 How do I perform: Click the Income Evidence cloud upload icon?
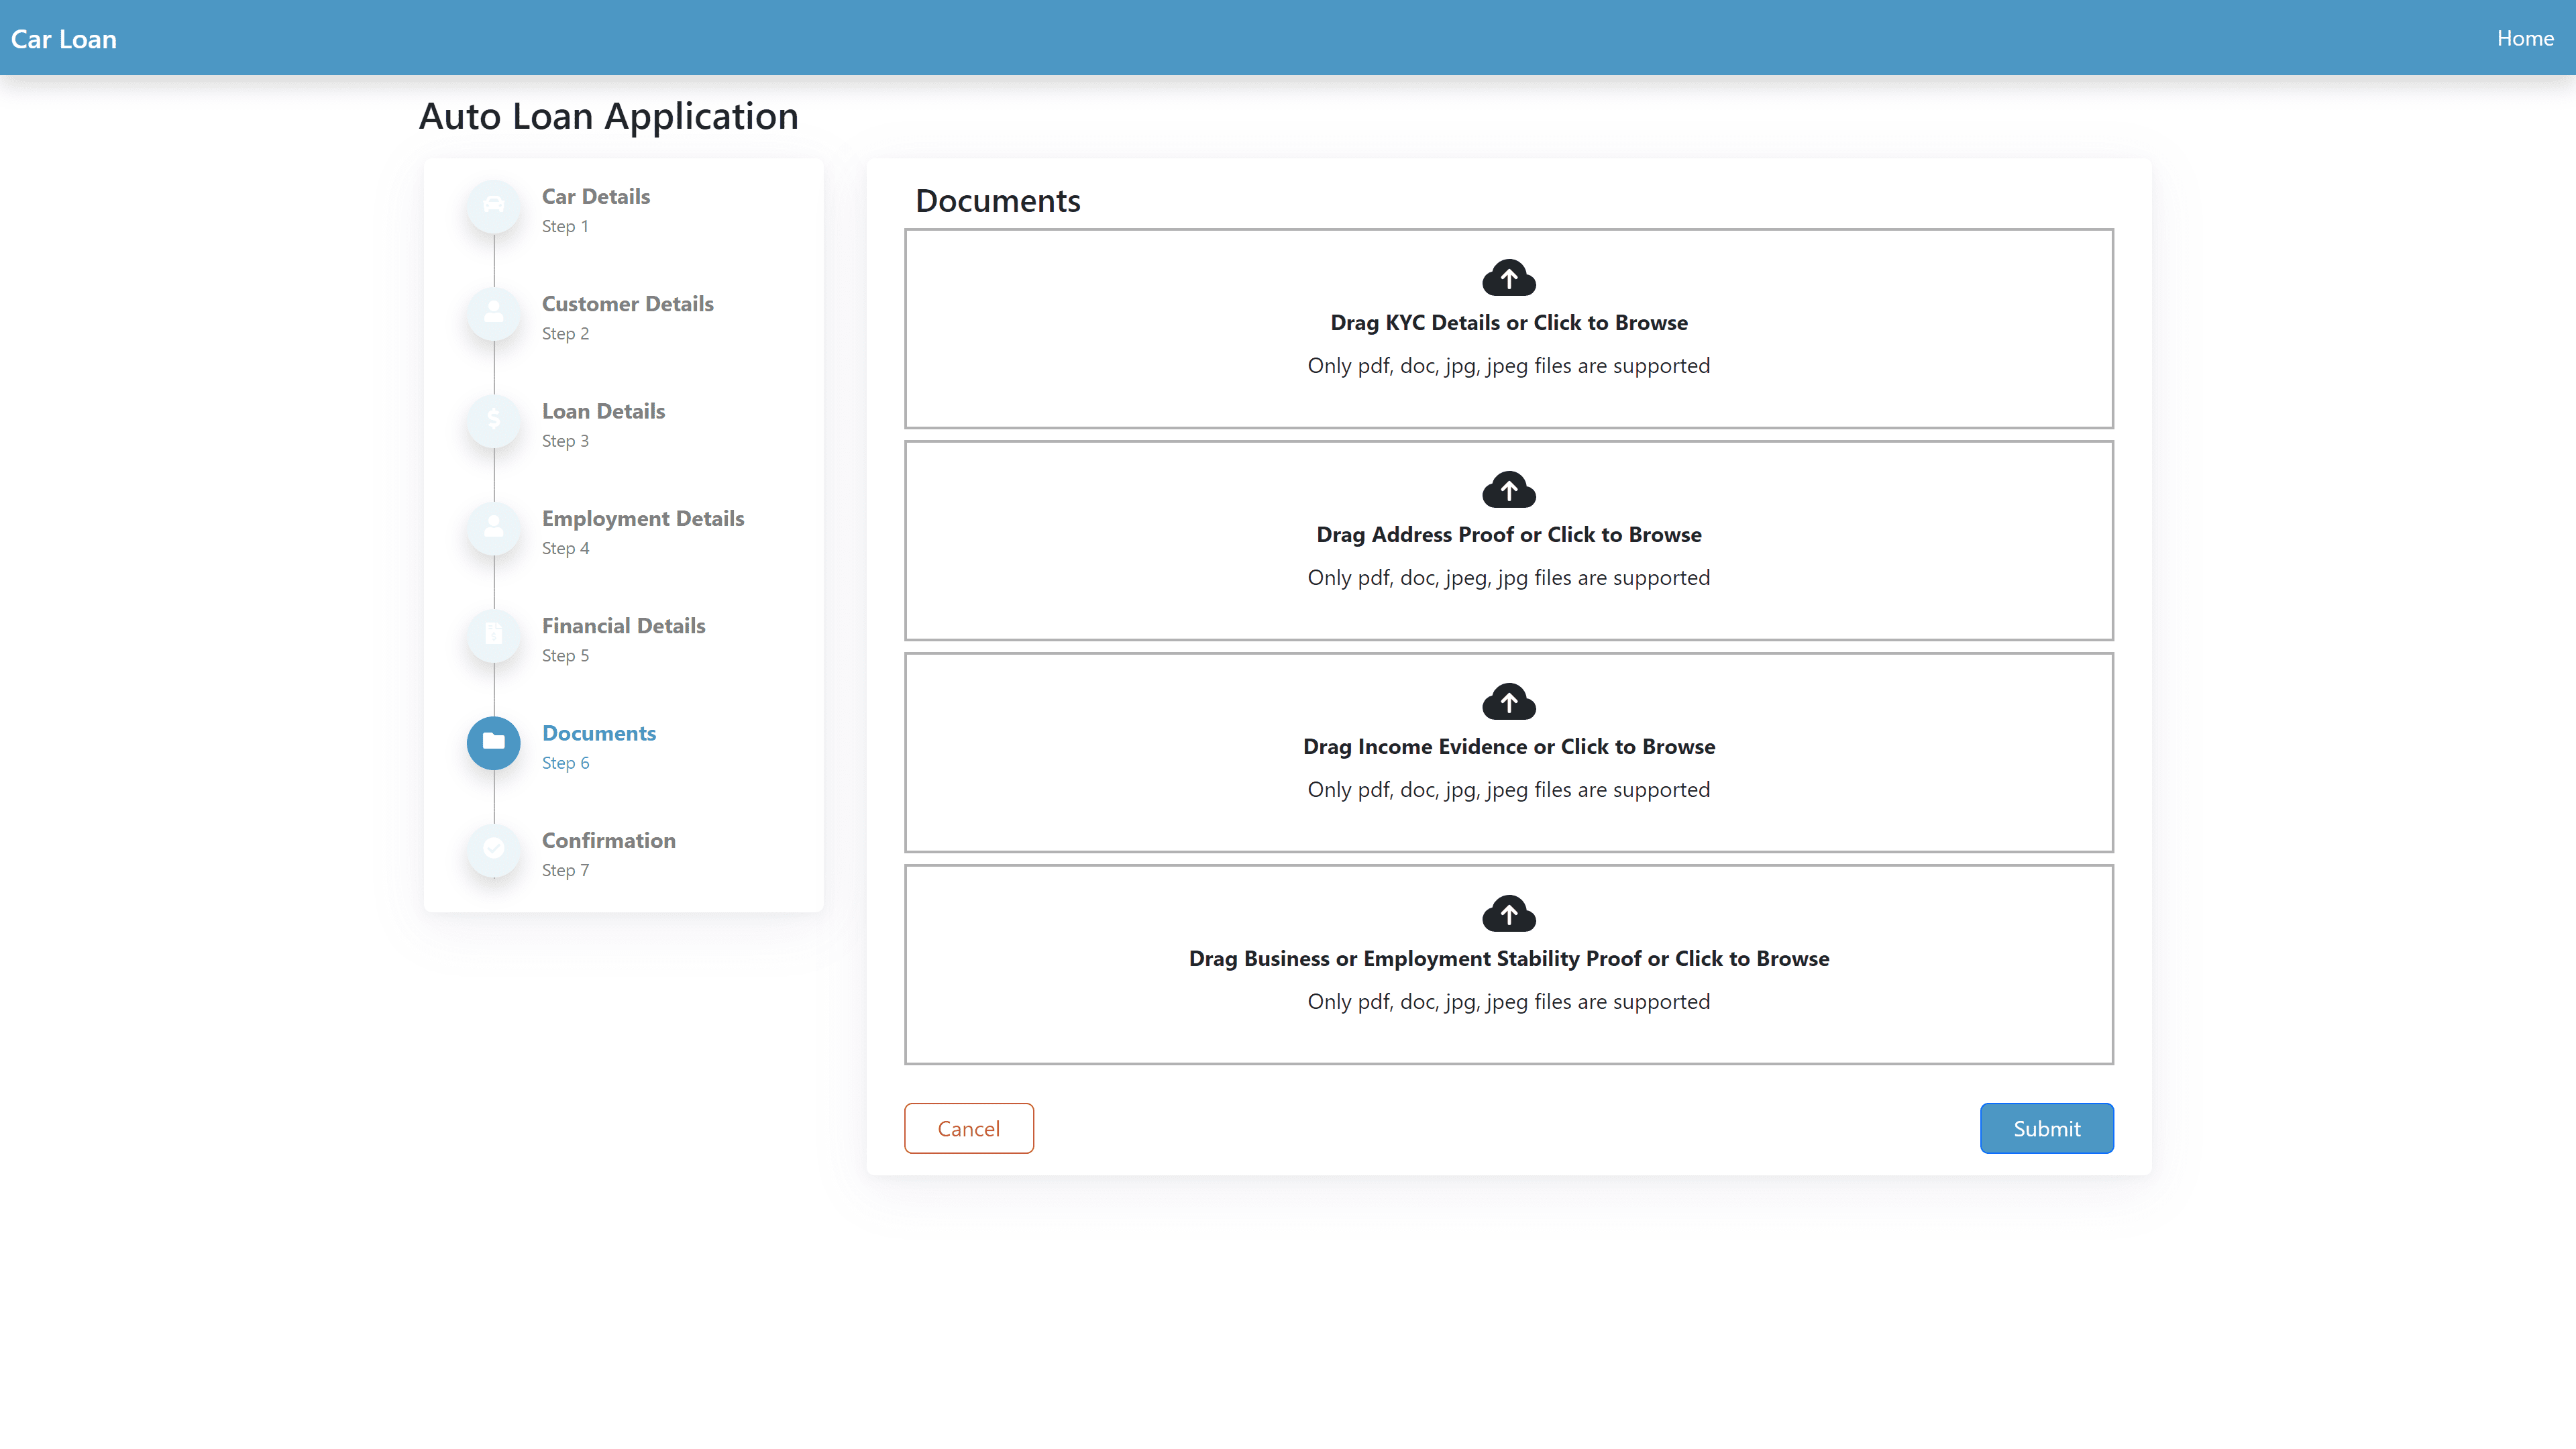(x=1508, y=702)
